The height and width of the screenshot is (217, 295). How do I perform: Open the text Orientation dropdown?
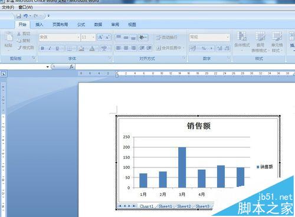[x=143, y=37]
